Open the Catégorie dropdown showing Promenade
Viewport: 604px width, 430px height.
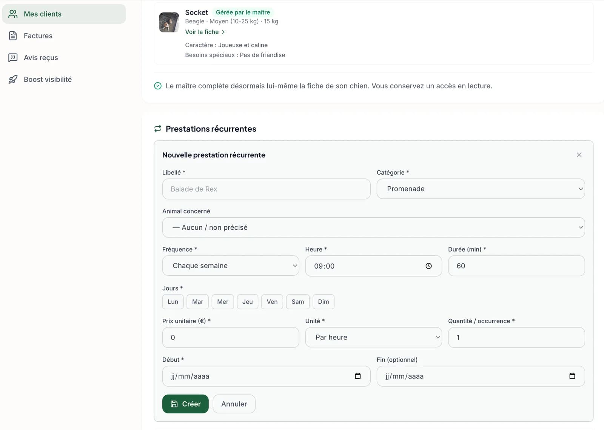(x=481, y=189)
